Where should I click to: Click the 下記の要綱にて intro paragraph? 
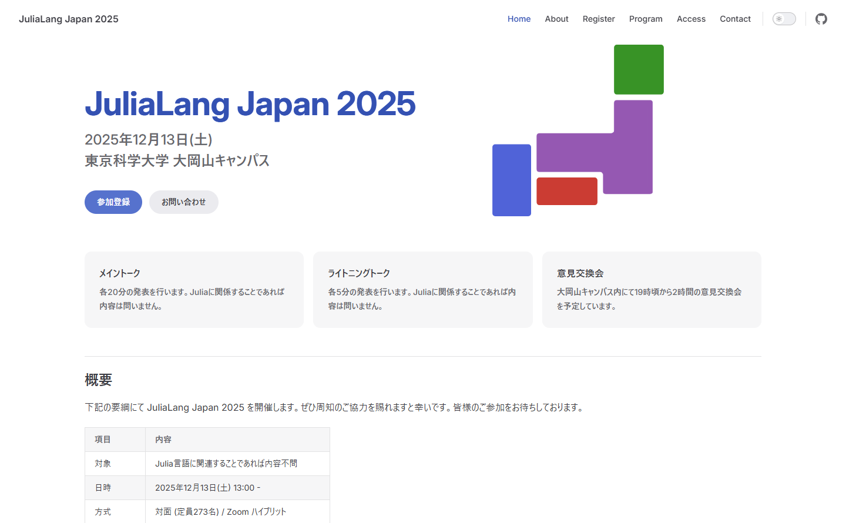335,407
